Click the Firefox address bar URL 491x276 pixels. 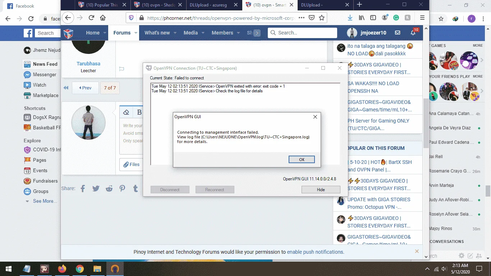221,18
